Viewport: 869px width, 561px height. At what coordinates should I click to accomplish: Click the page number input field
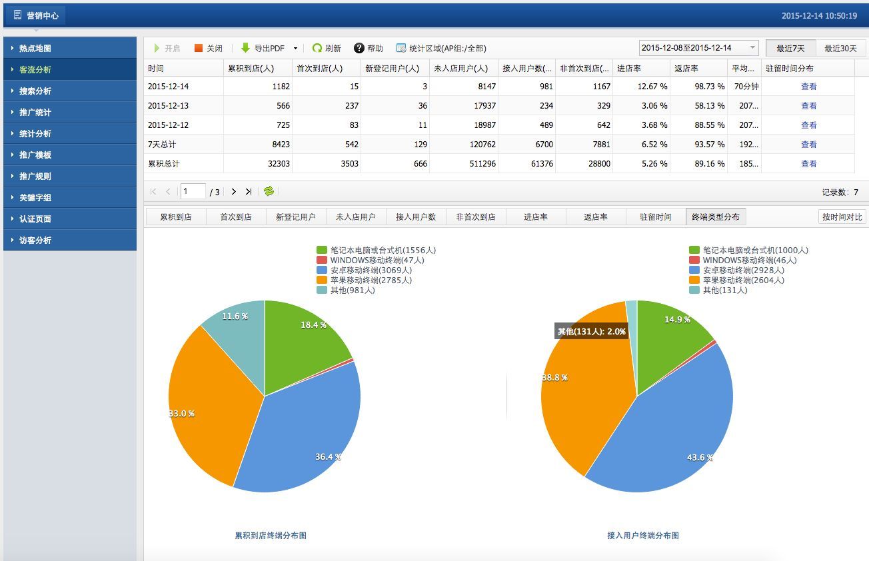(193, 192)
